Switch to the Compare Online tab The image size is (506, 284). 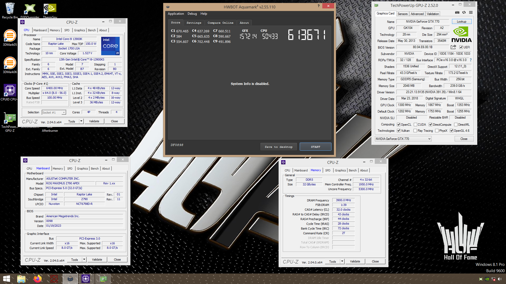click(220, 23)
